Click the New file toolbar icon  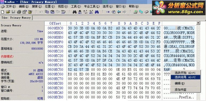(2, 12)
